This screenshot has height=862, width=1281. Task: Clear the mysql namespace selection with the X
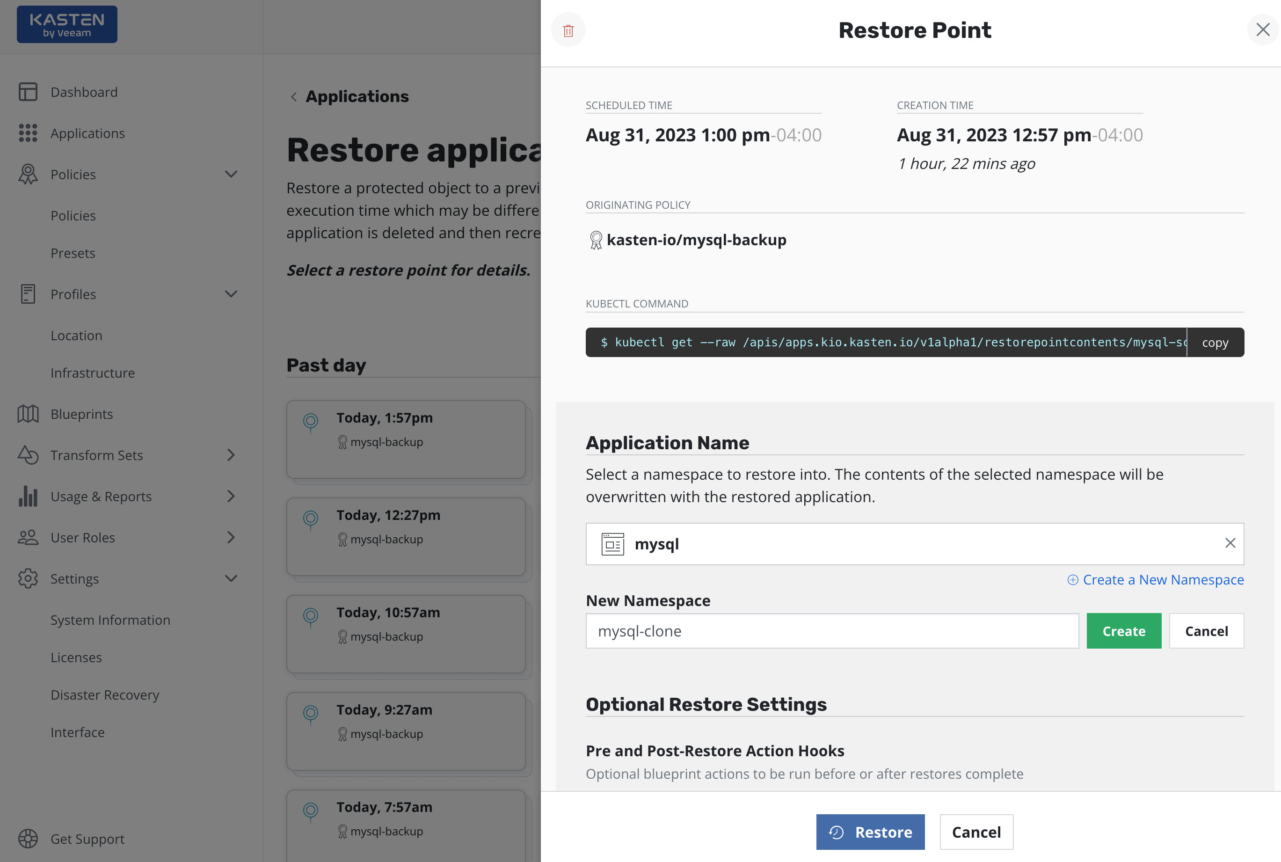tap(1230, 543)
